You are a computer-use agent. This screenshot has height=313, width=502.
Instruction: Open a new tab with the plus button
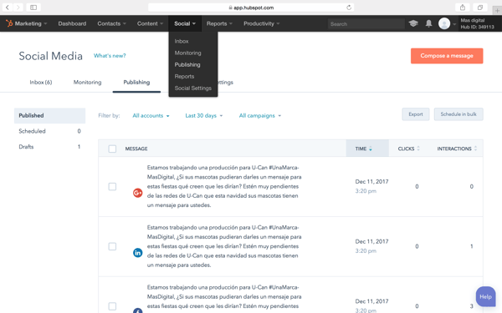tap(497, 11)
